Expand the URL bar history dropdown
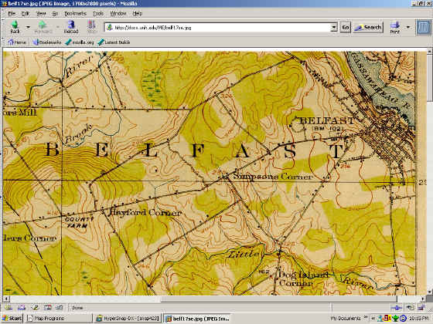Viewport: 433px width, 324px height. (x=334, y=27)
